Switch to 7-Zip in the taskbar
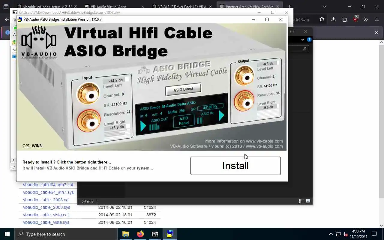Viewport: 384px width, 240px height. 155,234
